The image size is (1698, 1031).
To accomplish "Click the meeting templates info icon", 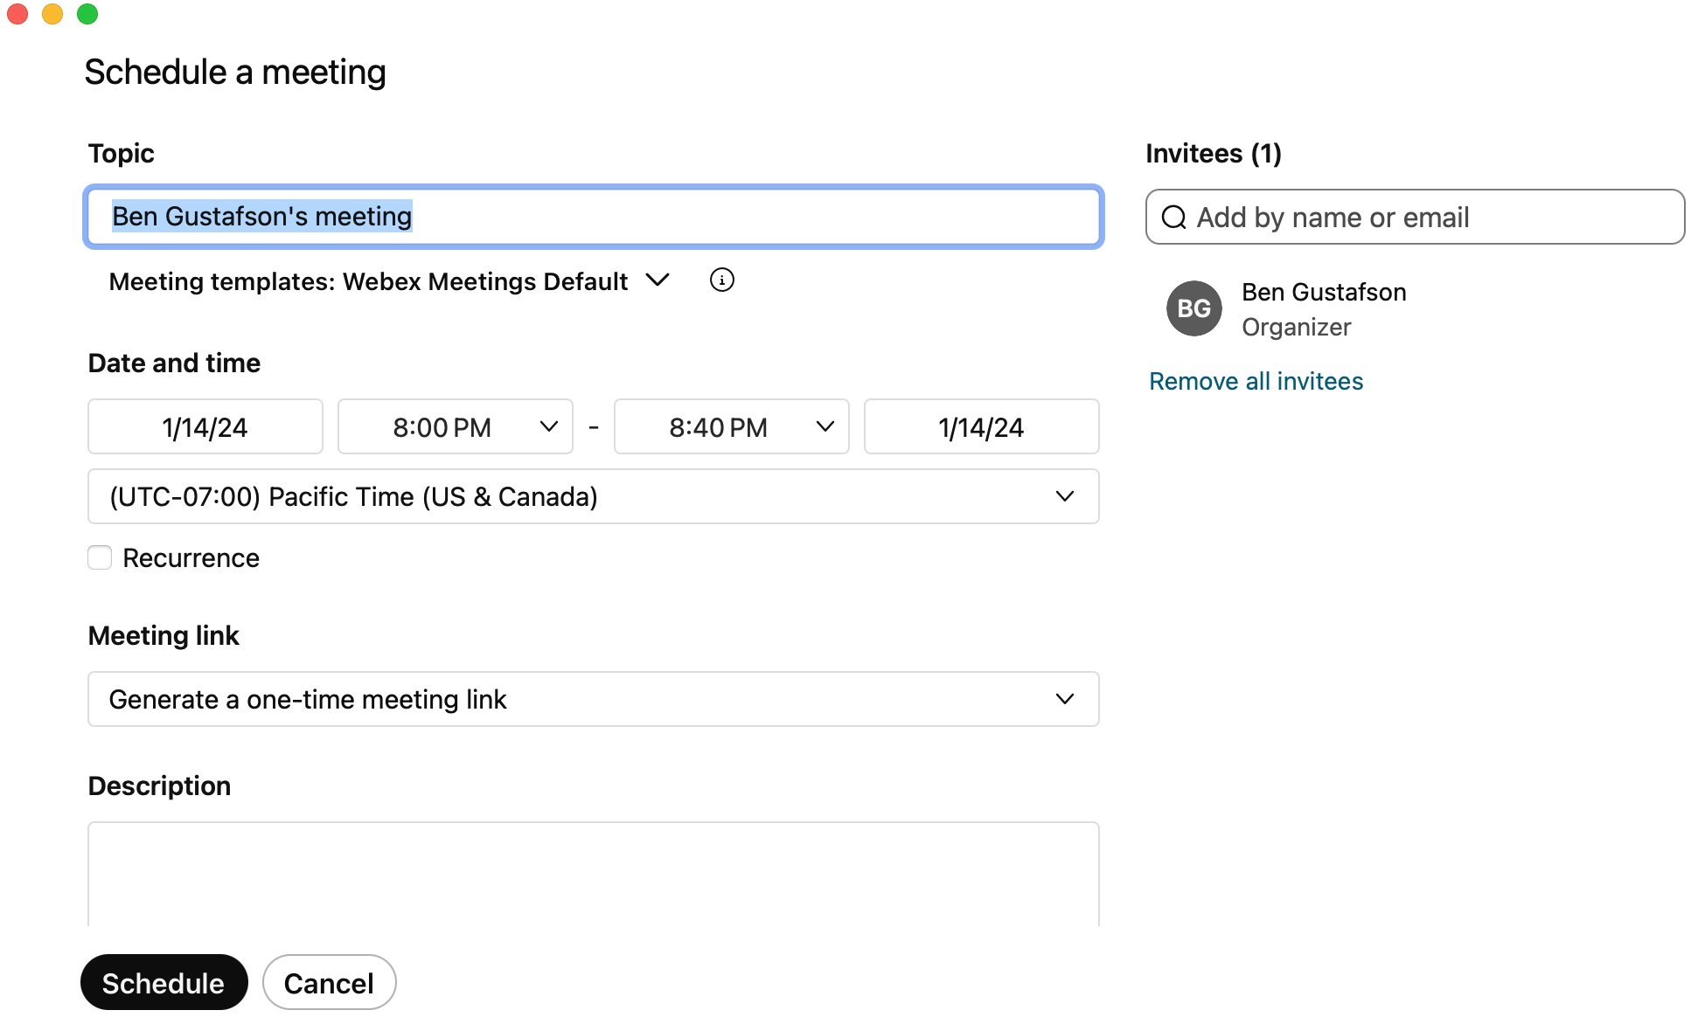I will 721,280.
